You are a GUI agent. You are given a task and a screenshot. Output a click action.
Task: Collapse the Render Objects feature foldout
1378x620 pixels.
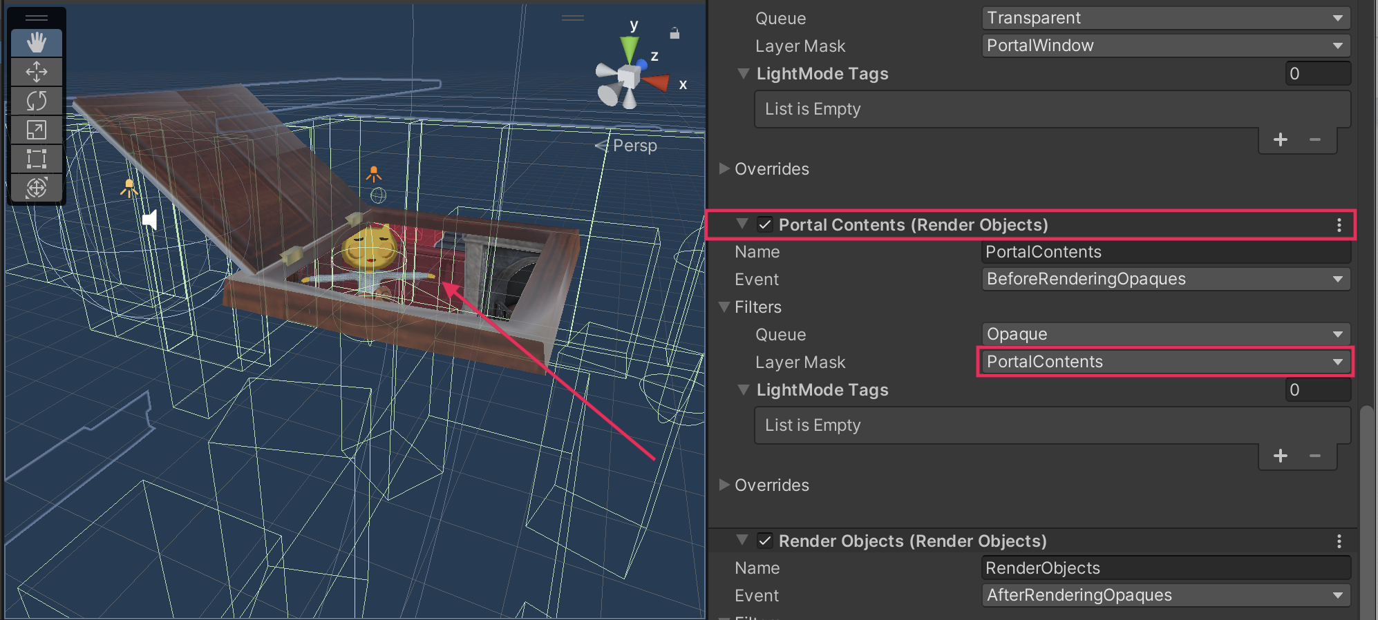742,540
